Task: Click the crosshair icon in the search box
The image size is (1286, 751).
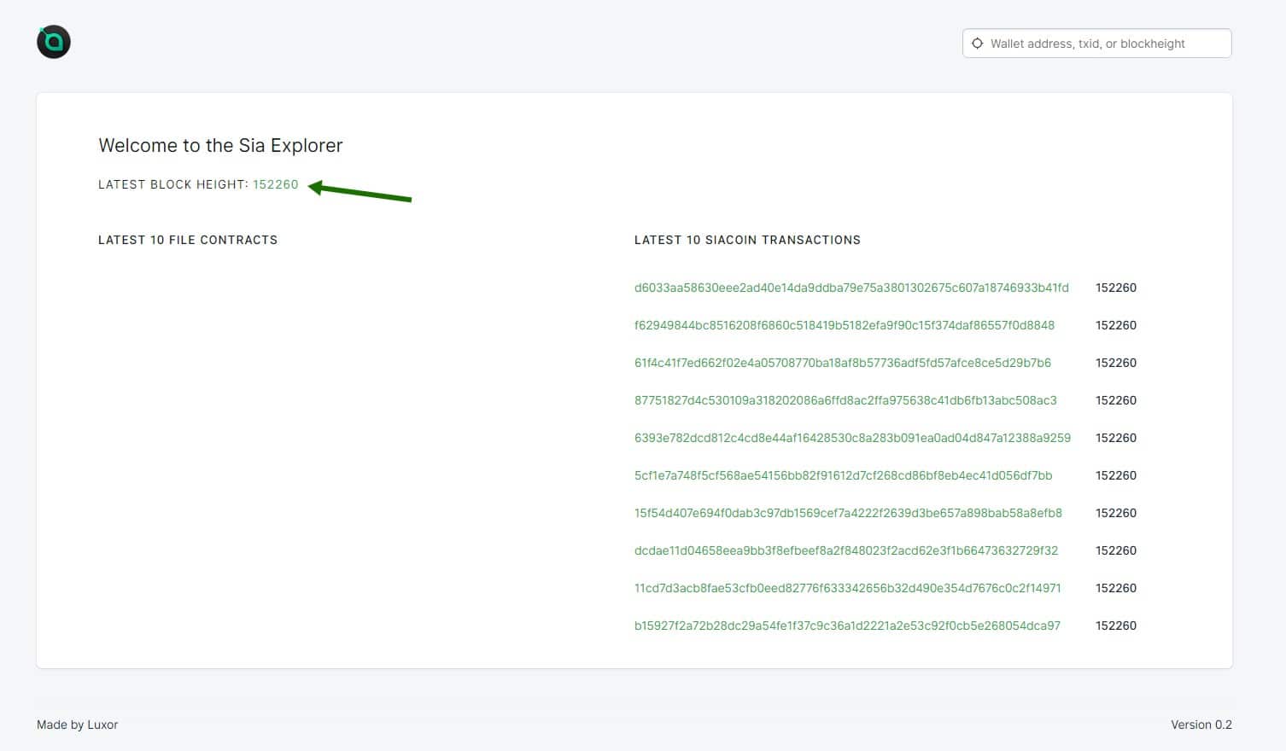Action: coord(978,44)
